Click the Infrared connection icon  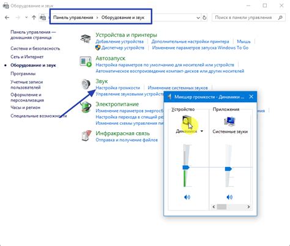click(x=86, y=136)
